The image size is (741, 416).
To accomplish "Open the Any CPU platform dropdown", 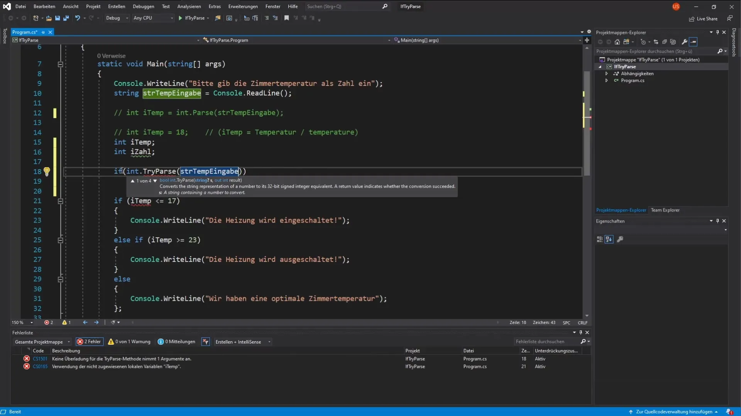I will click(x=153, y=18).
